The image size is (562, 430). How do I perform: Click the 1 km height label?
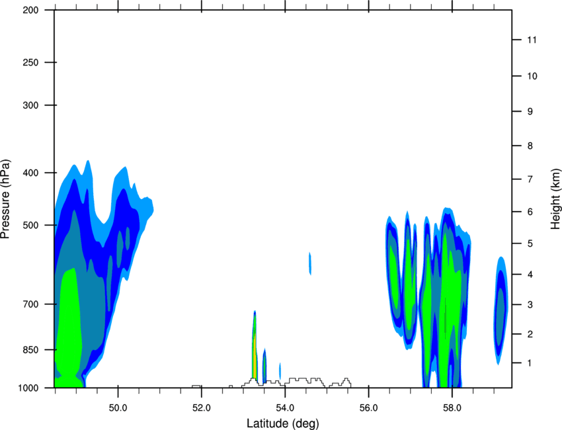pos(530,363)
